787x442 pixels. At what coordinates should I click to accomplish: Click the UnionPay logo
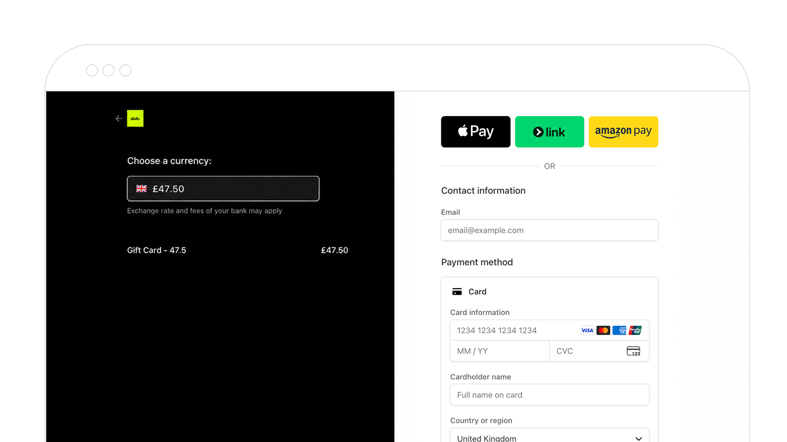(x=635, y=330)
